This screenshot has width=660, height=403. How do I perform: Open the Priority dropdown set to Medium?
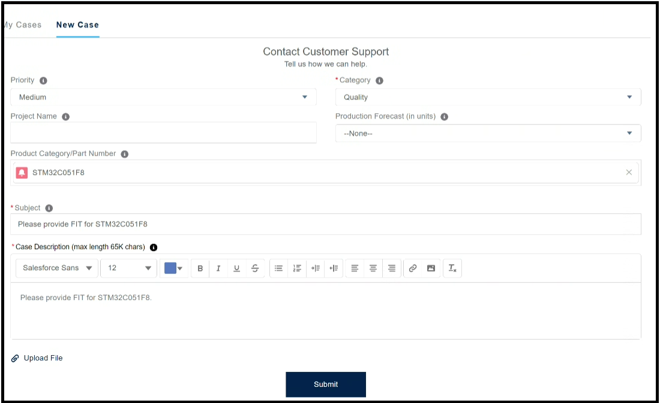(x=163, y=97)
